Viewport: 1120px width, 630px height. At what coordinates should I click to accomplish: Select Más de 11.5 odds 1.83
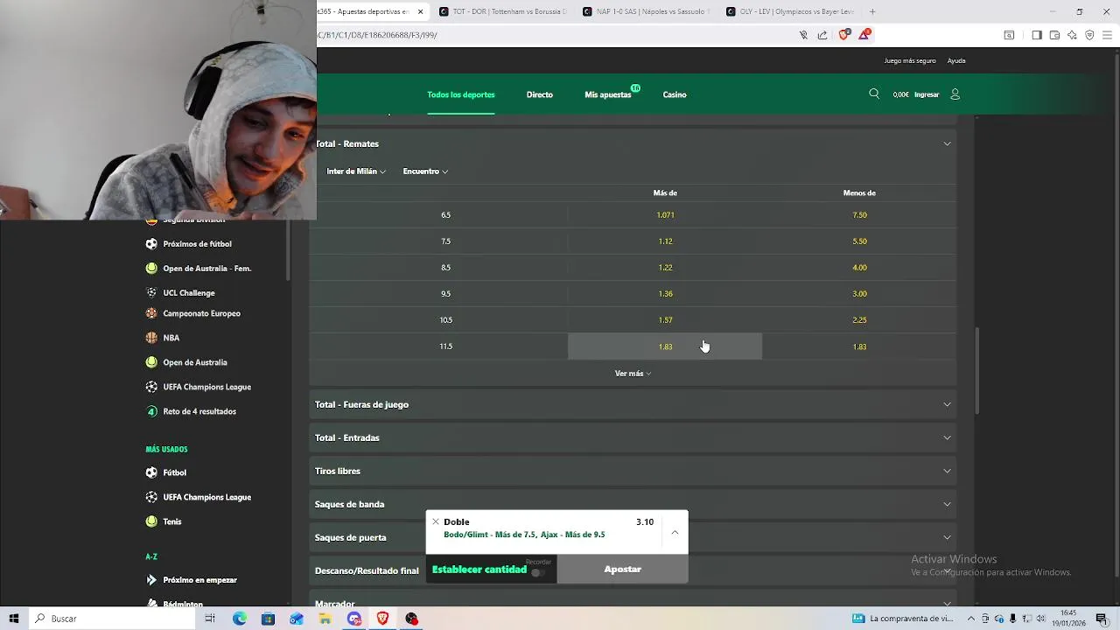(665, 346)
